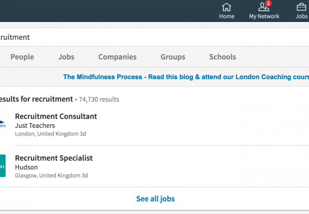Open the My Network icon
309x214 pixels.
(x=264, y=7)
